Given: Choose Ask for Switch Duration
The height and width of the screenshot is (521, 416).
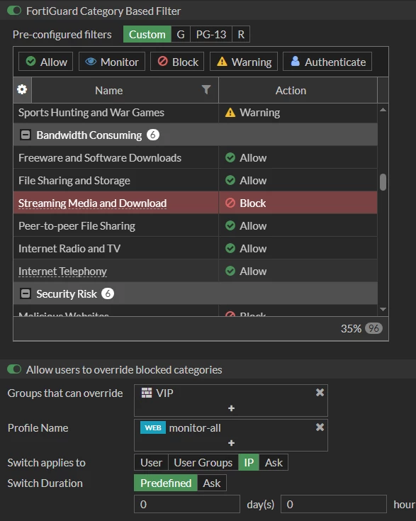Looking at the screenshot, I should coord(212,483).
